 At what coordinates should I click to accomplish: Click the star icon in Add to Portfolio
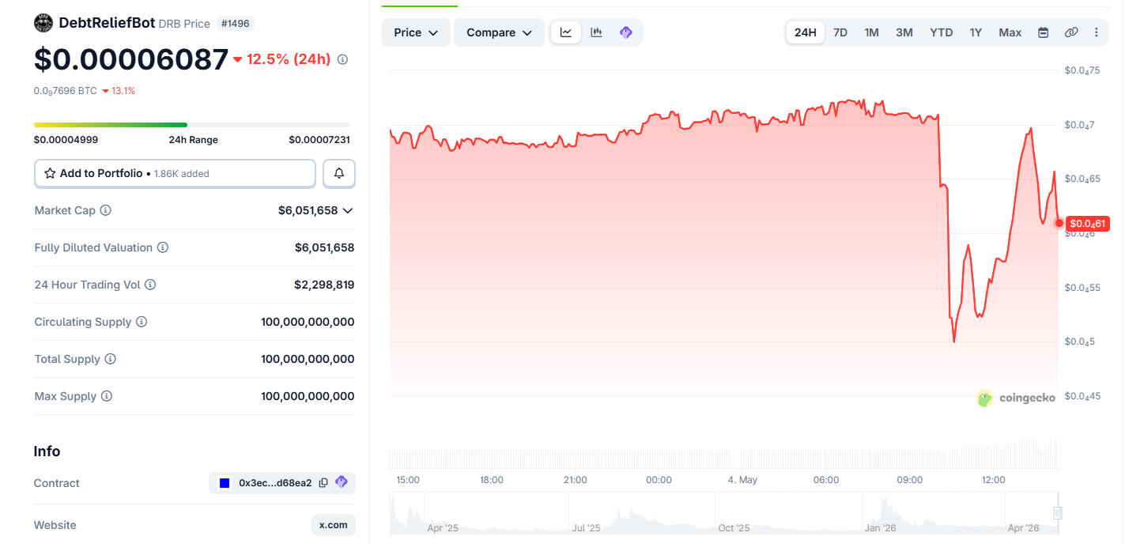tap(50, 173)
